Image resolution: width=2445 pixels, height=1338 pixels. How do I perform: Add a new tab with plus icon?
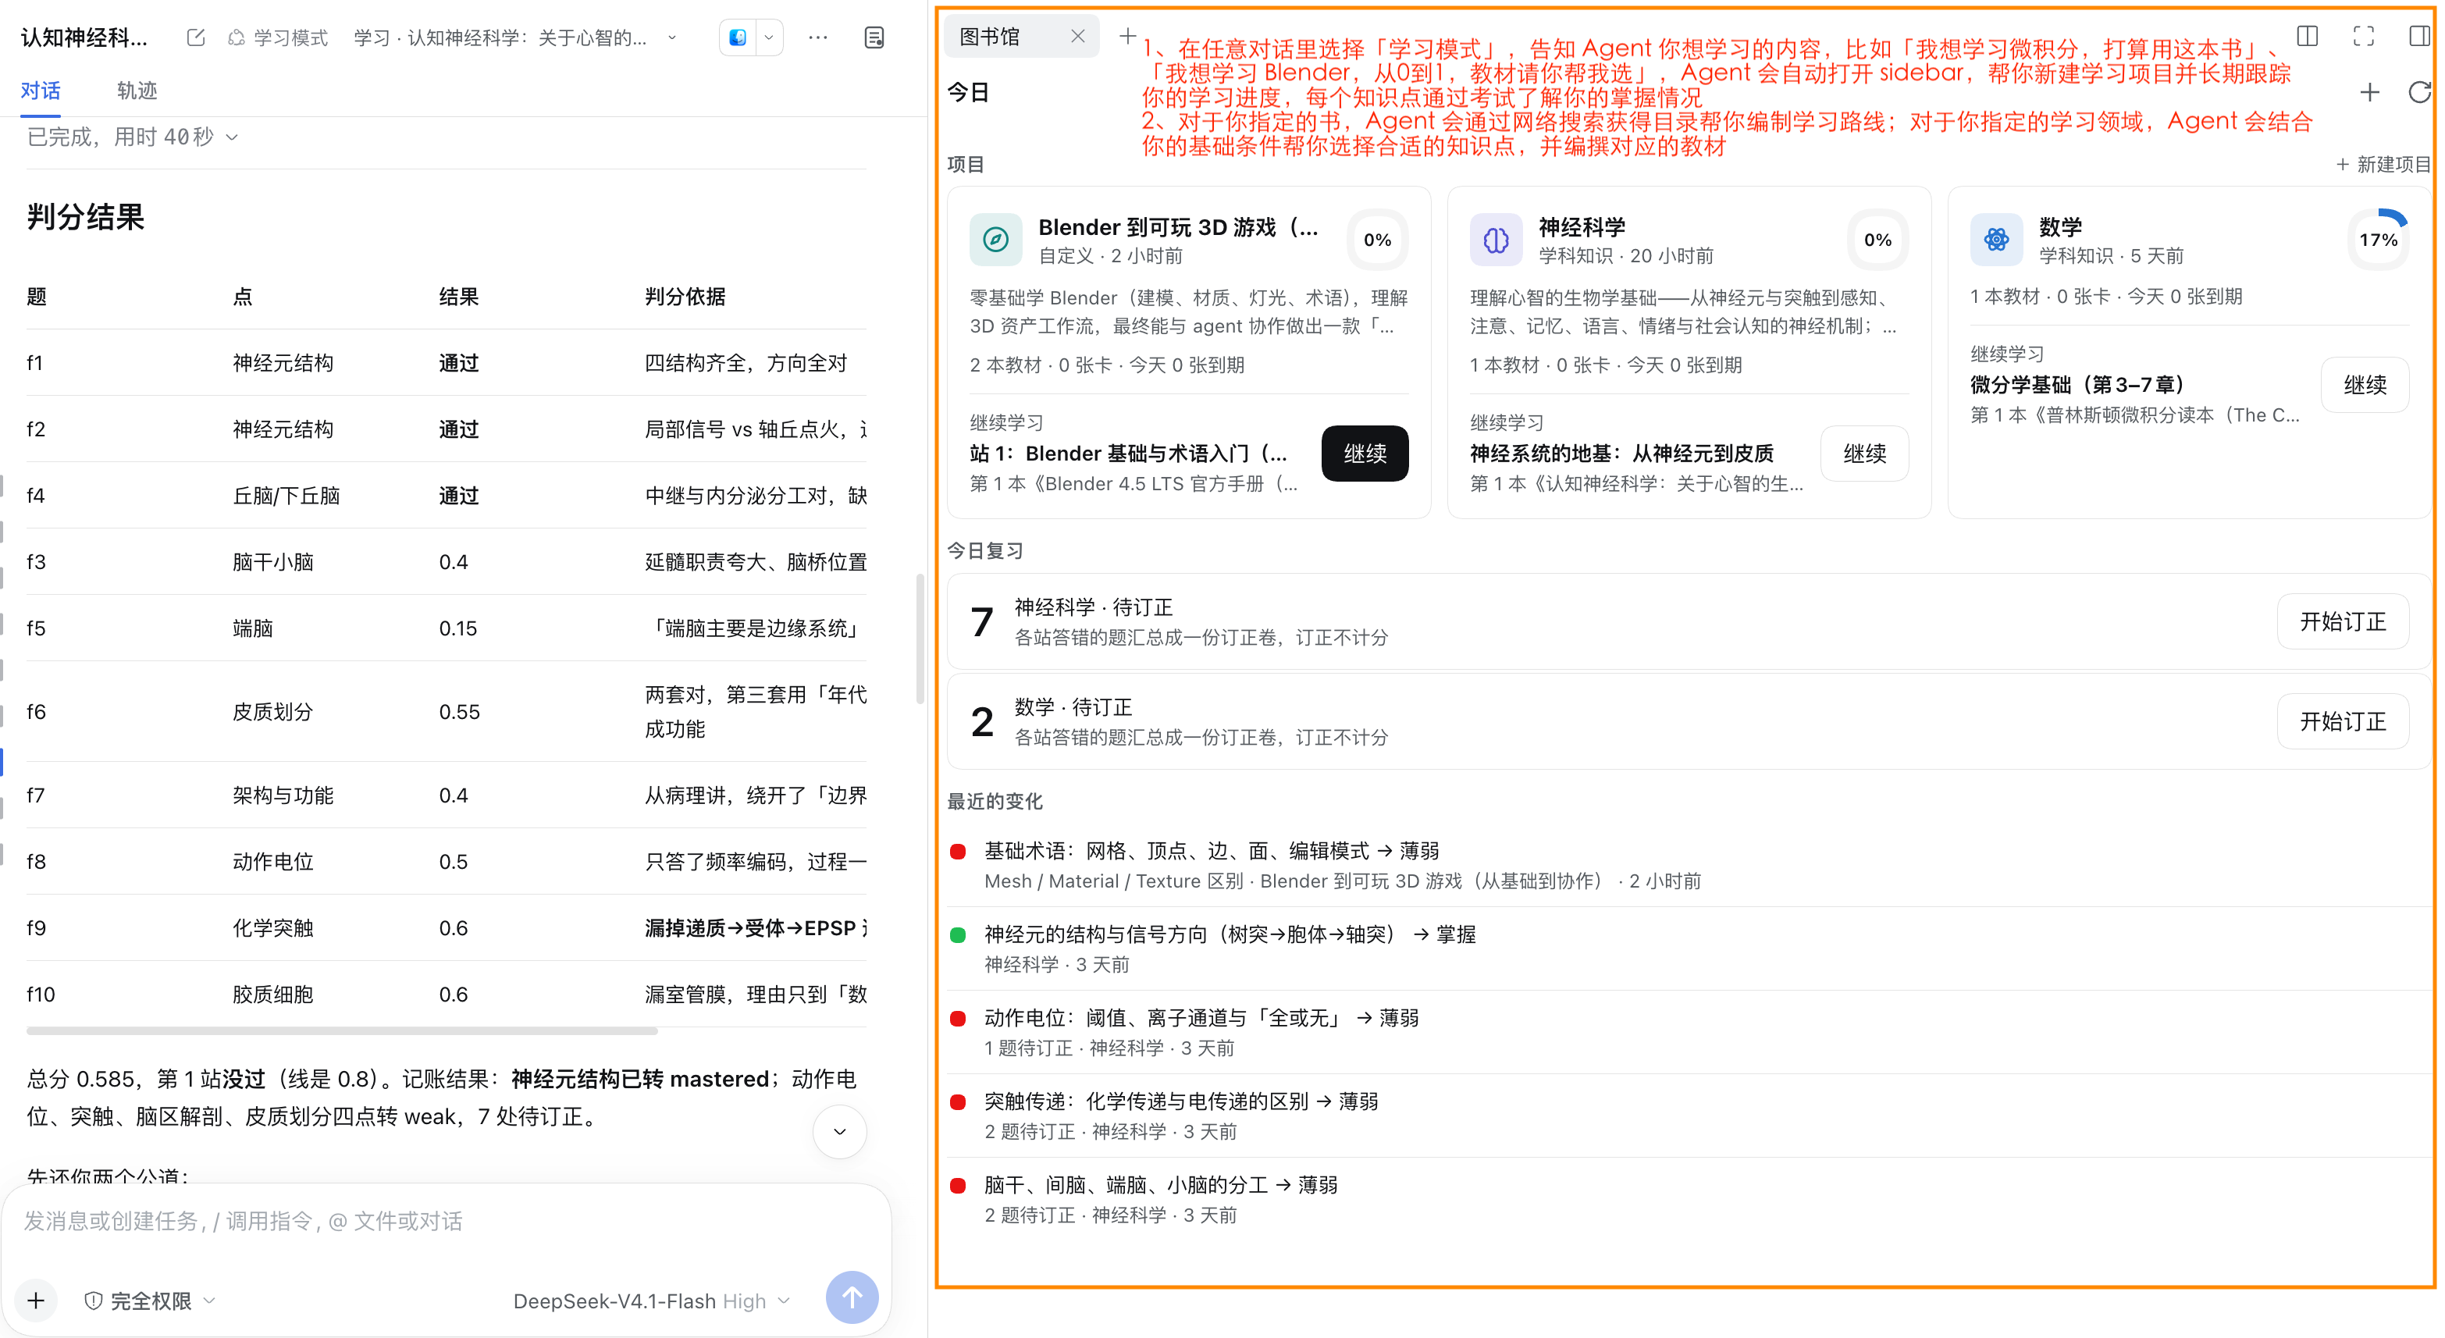(1126, 36)
